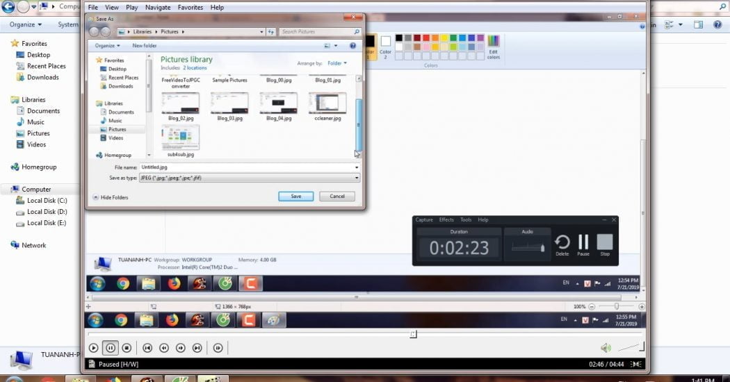Open Local Disk (D:) in Explorer sidebar
Image resolution: width=730 pixels, height=382 pixels.
pyautogui.click(x=47, y=212)
